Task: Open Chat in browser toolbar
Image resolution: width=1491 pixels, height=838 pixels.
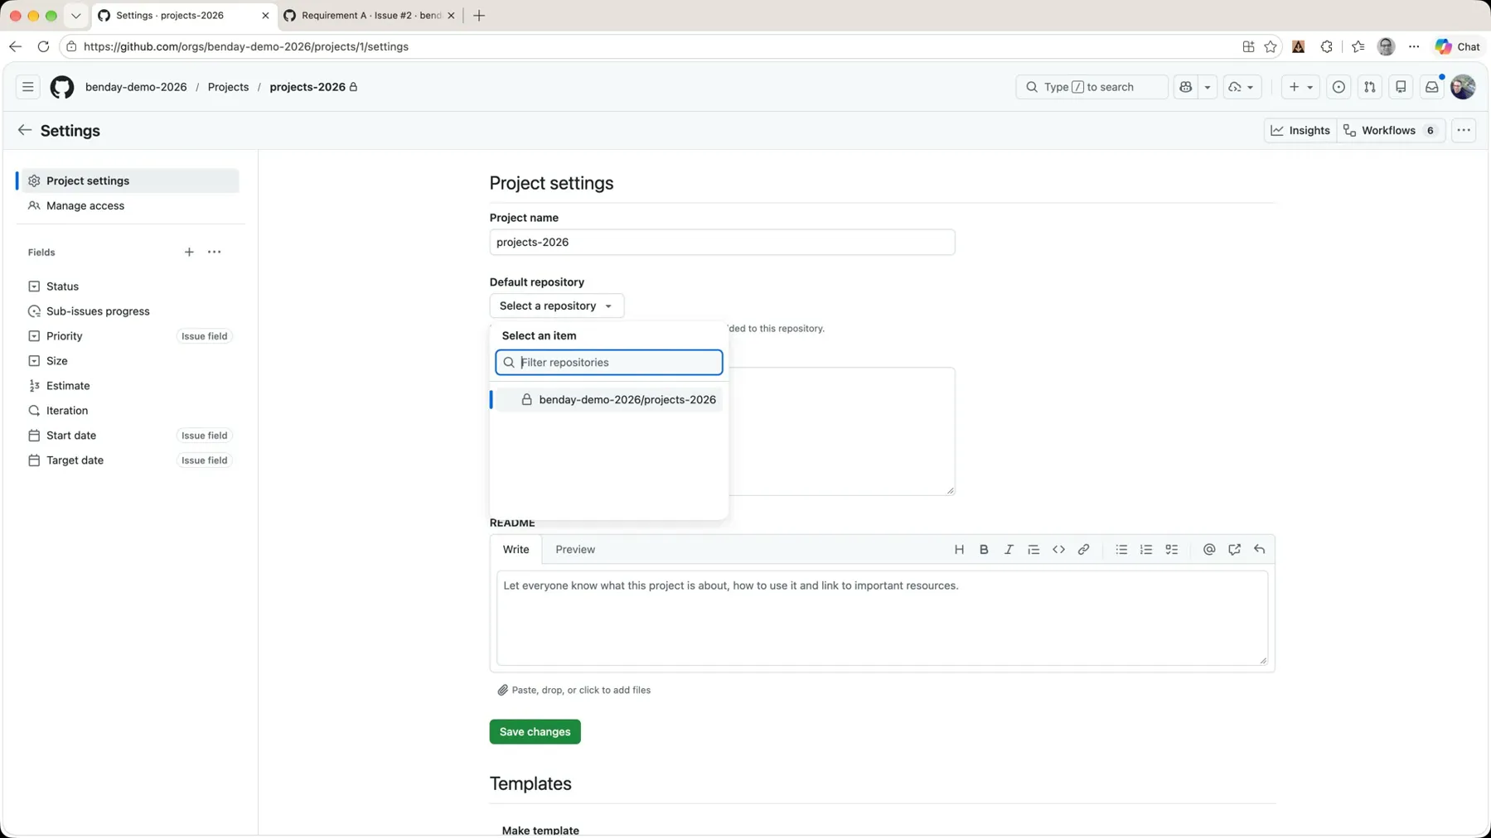Action: tap(1458, 46)
